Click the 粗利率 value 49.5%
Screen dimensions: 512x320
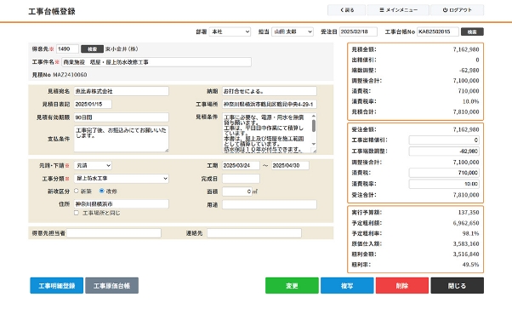(x=470, y=265)
